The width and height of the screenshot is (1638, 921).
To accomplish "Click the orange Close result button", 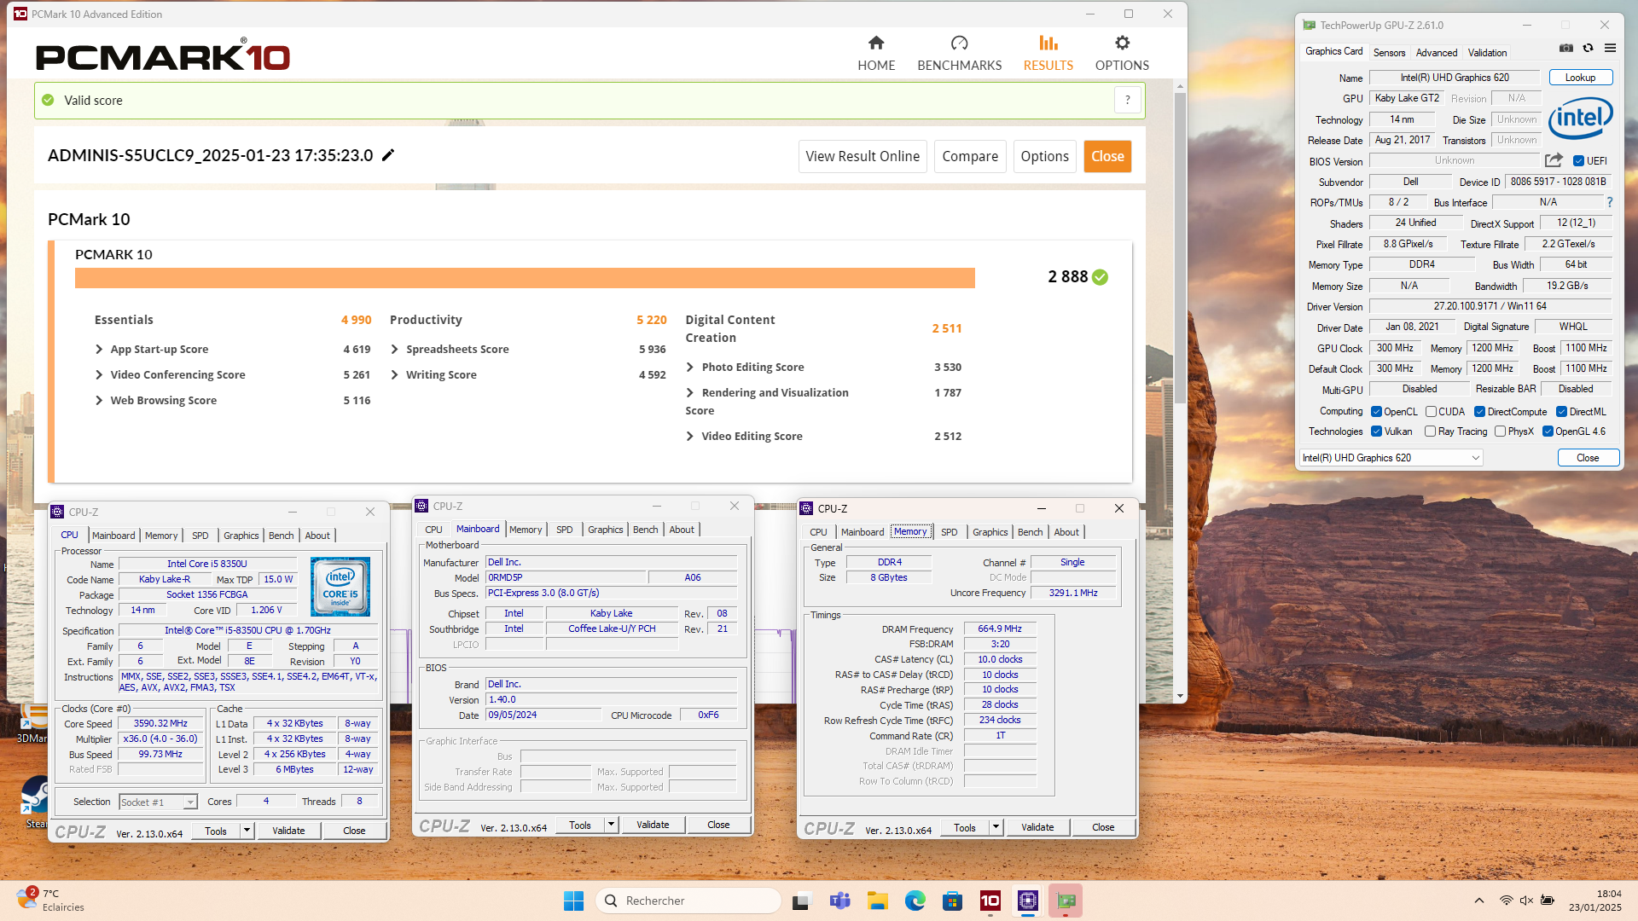I will click(x=1107, y=156).
